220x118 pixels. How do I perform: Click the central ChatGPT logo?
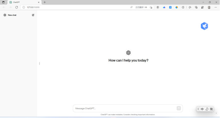pyautogui.click(x=128, y=53)
